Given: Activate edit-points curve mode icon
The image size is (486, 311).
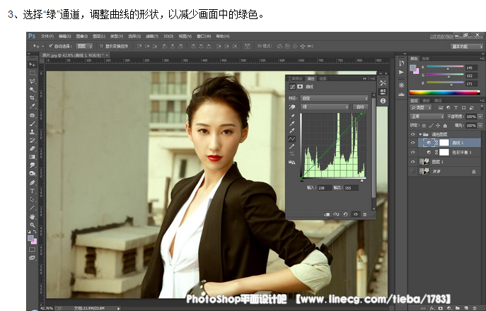Looking at the screenshot, I should 291,139.
